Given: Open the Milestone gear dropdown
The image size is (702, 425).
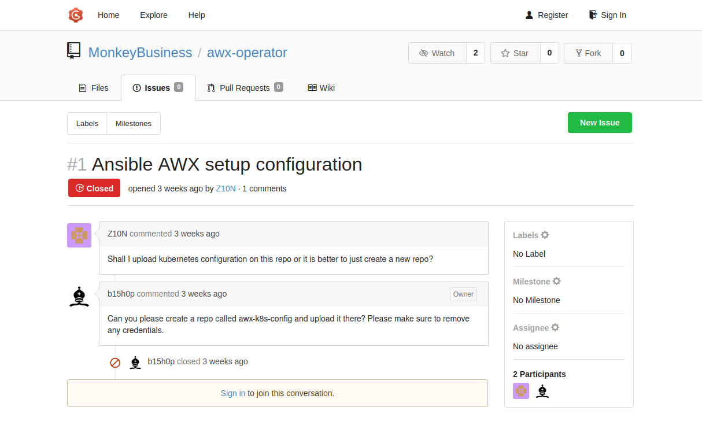Looking at the screenshot, I should (556, 281).
